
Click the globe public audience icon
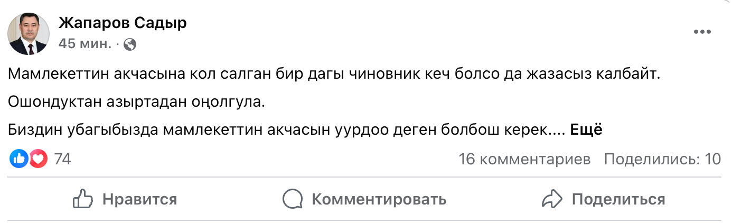[130, 44]
